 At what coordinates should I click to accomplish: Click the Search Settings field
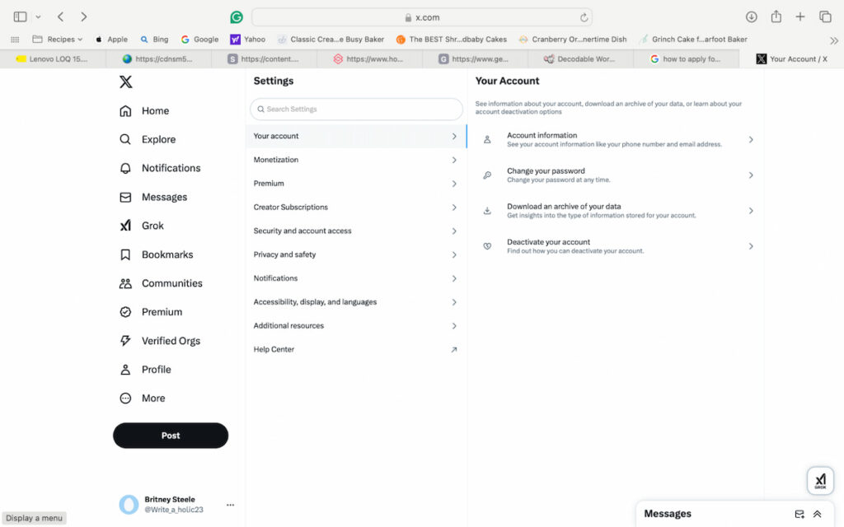[x=354, y=109]
